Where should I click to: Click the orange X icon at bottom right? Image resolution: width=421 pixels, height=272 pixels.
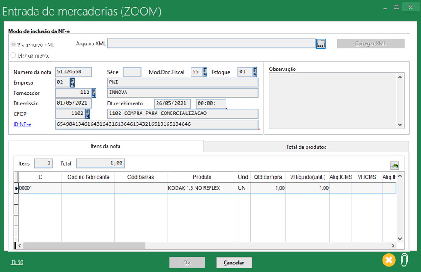click(x=389, y=260)
